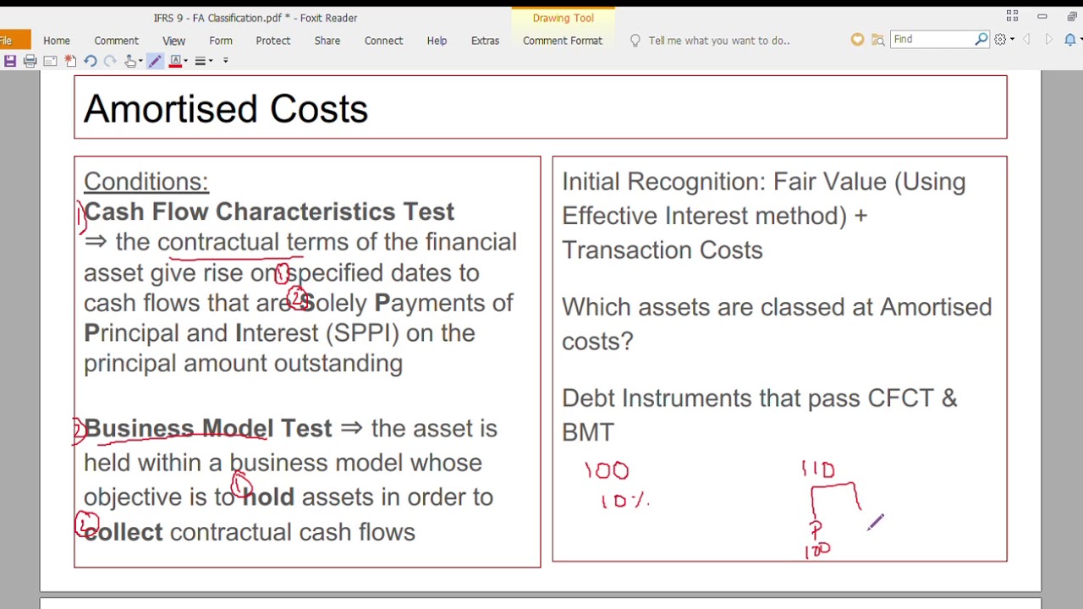Click the folder advanced search icon
Image resolution: width=1083 pixels, height=609 pixels.
click(x=878, y=40)
